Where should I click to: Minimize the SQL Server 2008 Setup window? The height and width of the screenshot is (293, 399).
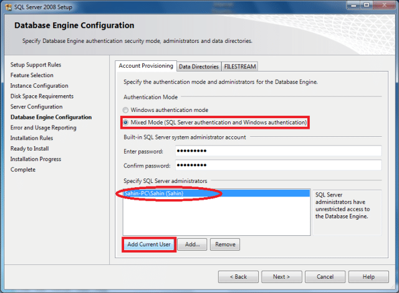[x=353, y=5]
